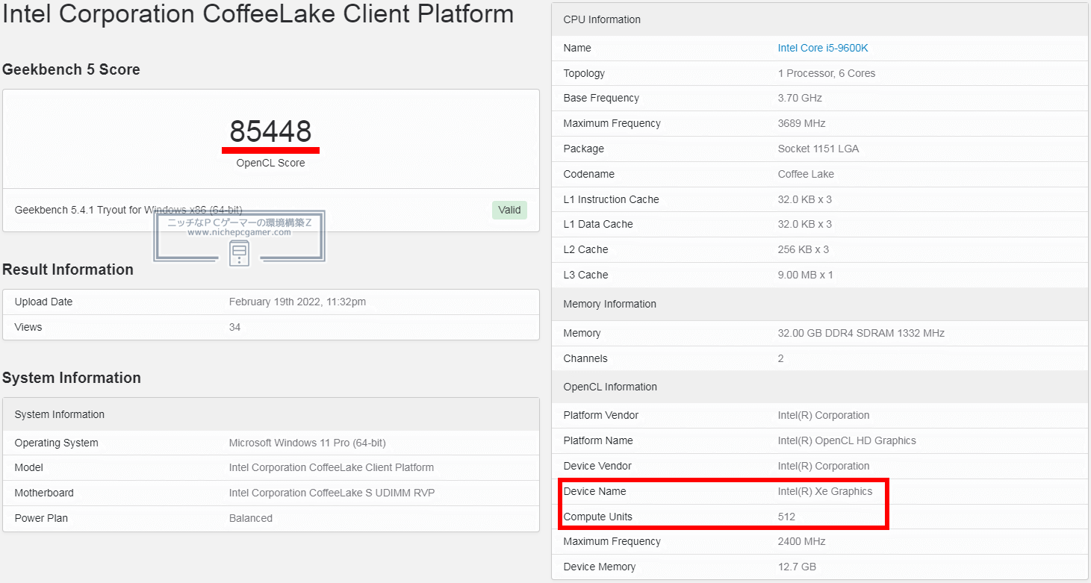Viewport: 1091px width, 583px height.
Task: Select the Platform Vendor value Intel(R) Corporation
Action: pos(823,415)
